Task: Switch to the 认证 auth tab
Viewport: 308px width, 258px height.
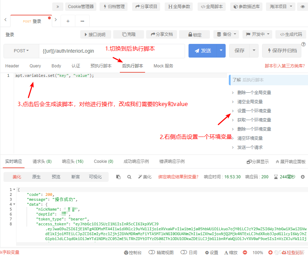Action: pos(76,66)
